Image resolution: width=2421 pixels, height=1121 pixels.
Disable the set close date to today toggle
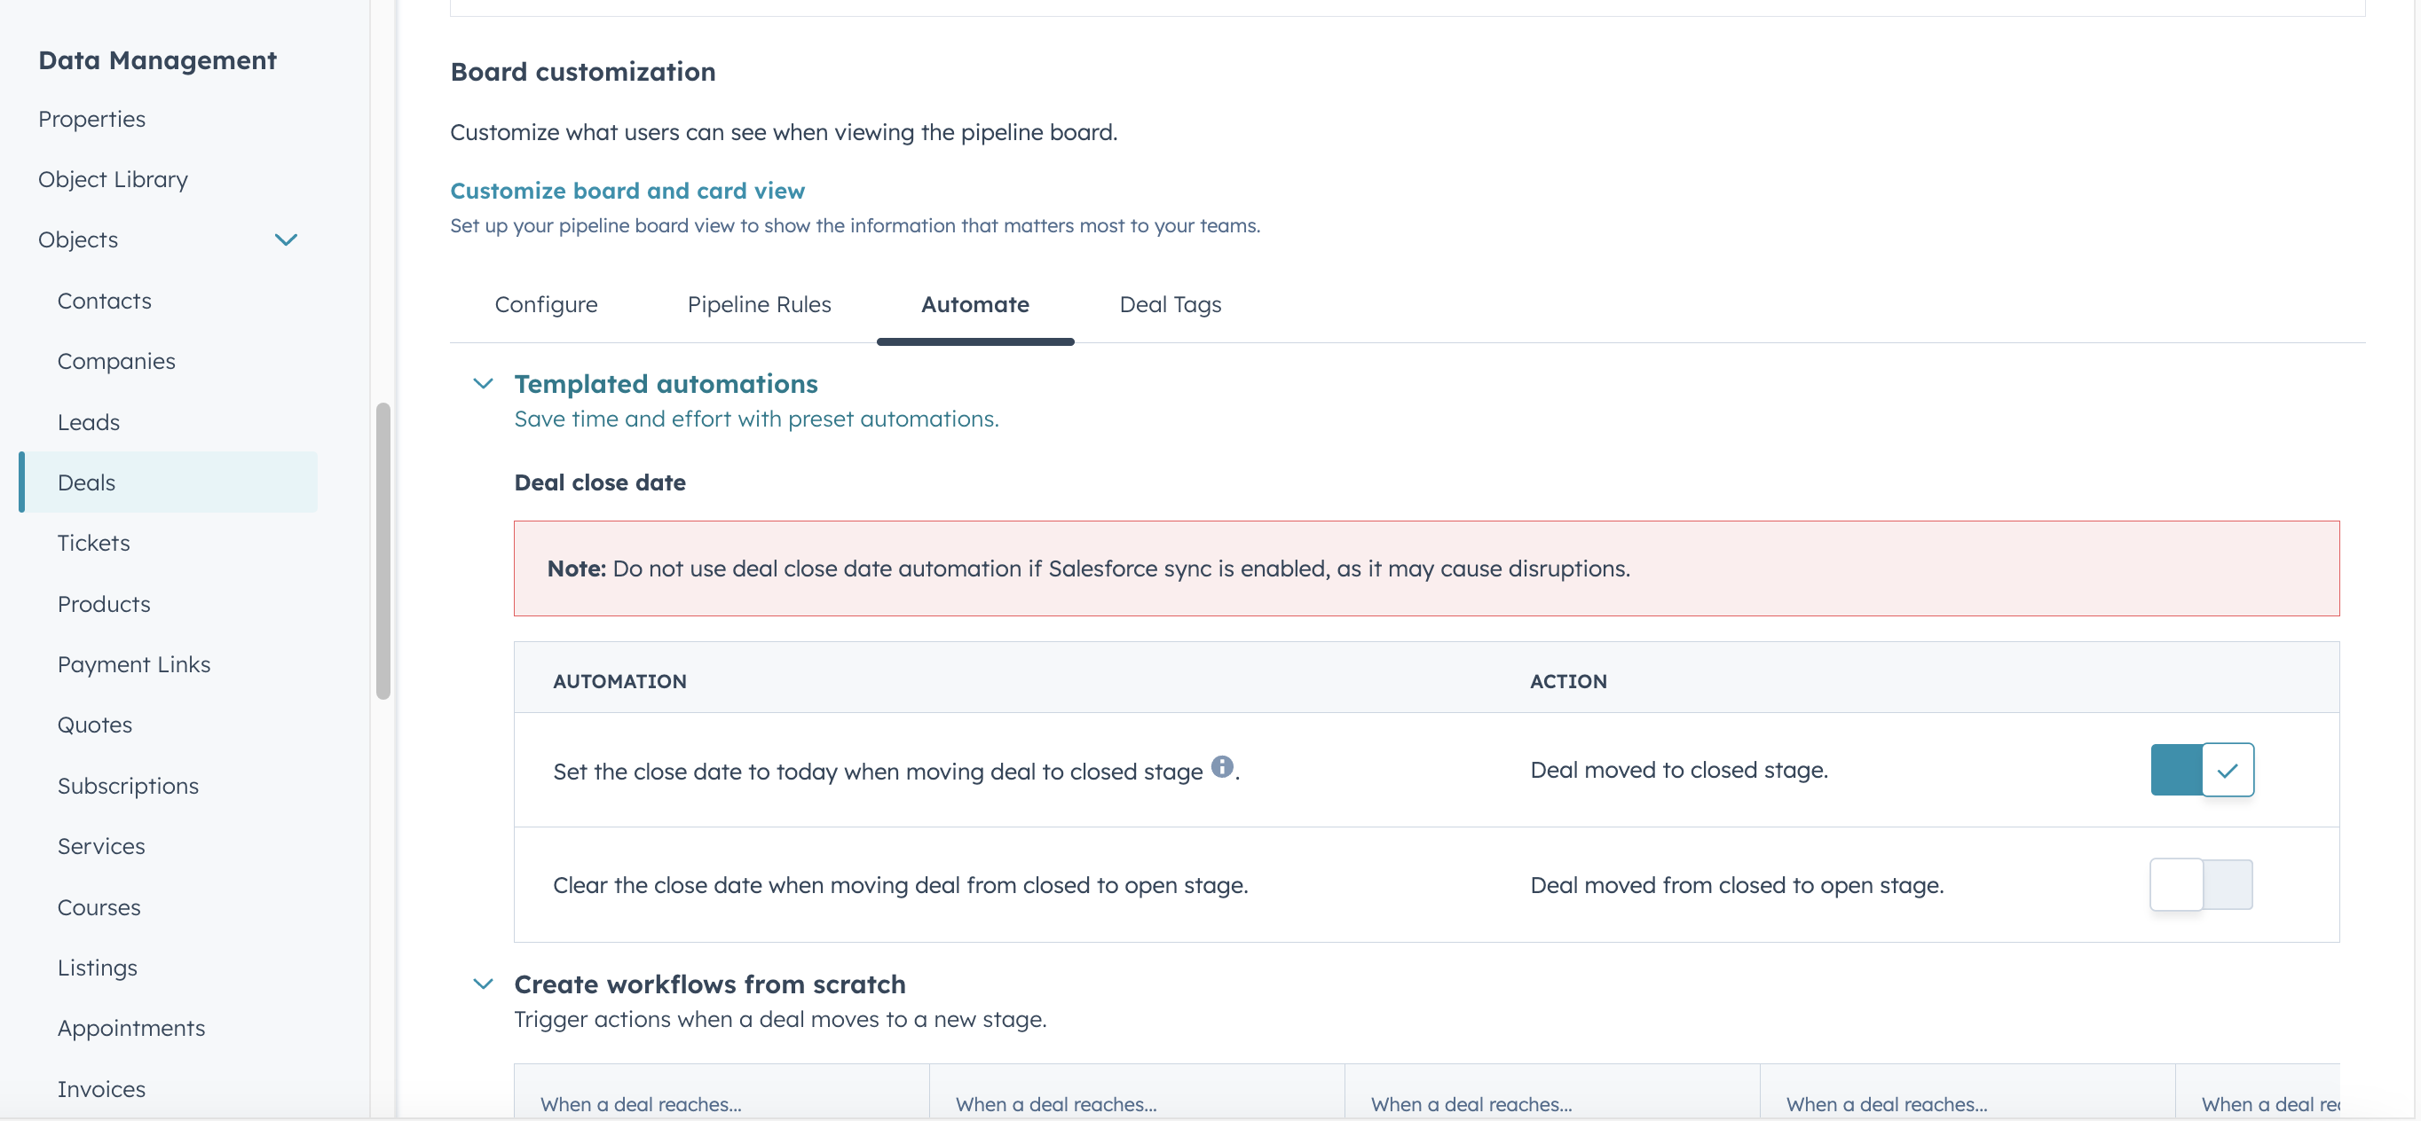[2201, 769]
